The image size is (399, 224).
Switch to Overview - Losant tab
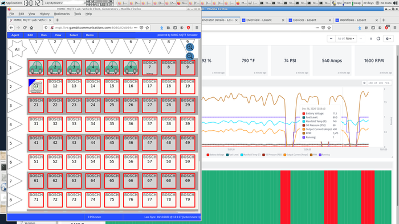tap(263, 20)
